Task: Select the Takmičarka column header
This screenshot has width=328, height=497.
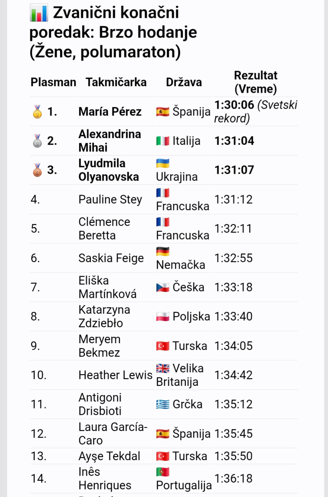Action: tap(116, 82)
